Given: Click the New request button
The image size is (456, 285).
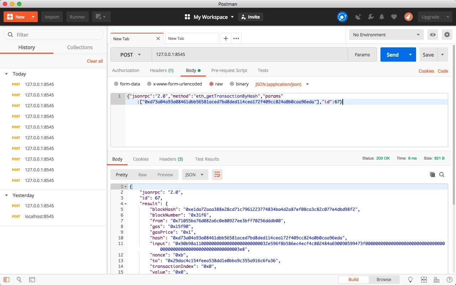Looking at the screenshot, I should [16, 17].
